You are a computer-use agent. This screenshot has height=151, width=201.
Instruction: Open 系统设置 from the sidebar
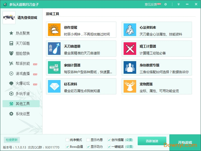pos(22,114)
